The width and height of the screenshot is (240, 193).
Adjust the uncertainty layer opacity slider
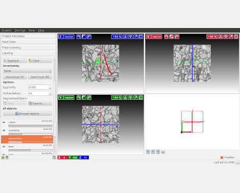pyautogui.click(x=31, y=134)
